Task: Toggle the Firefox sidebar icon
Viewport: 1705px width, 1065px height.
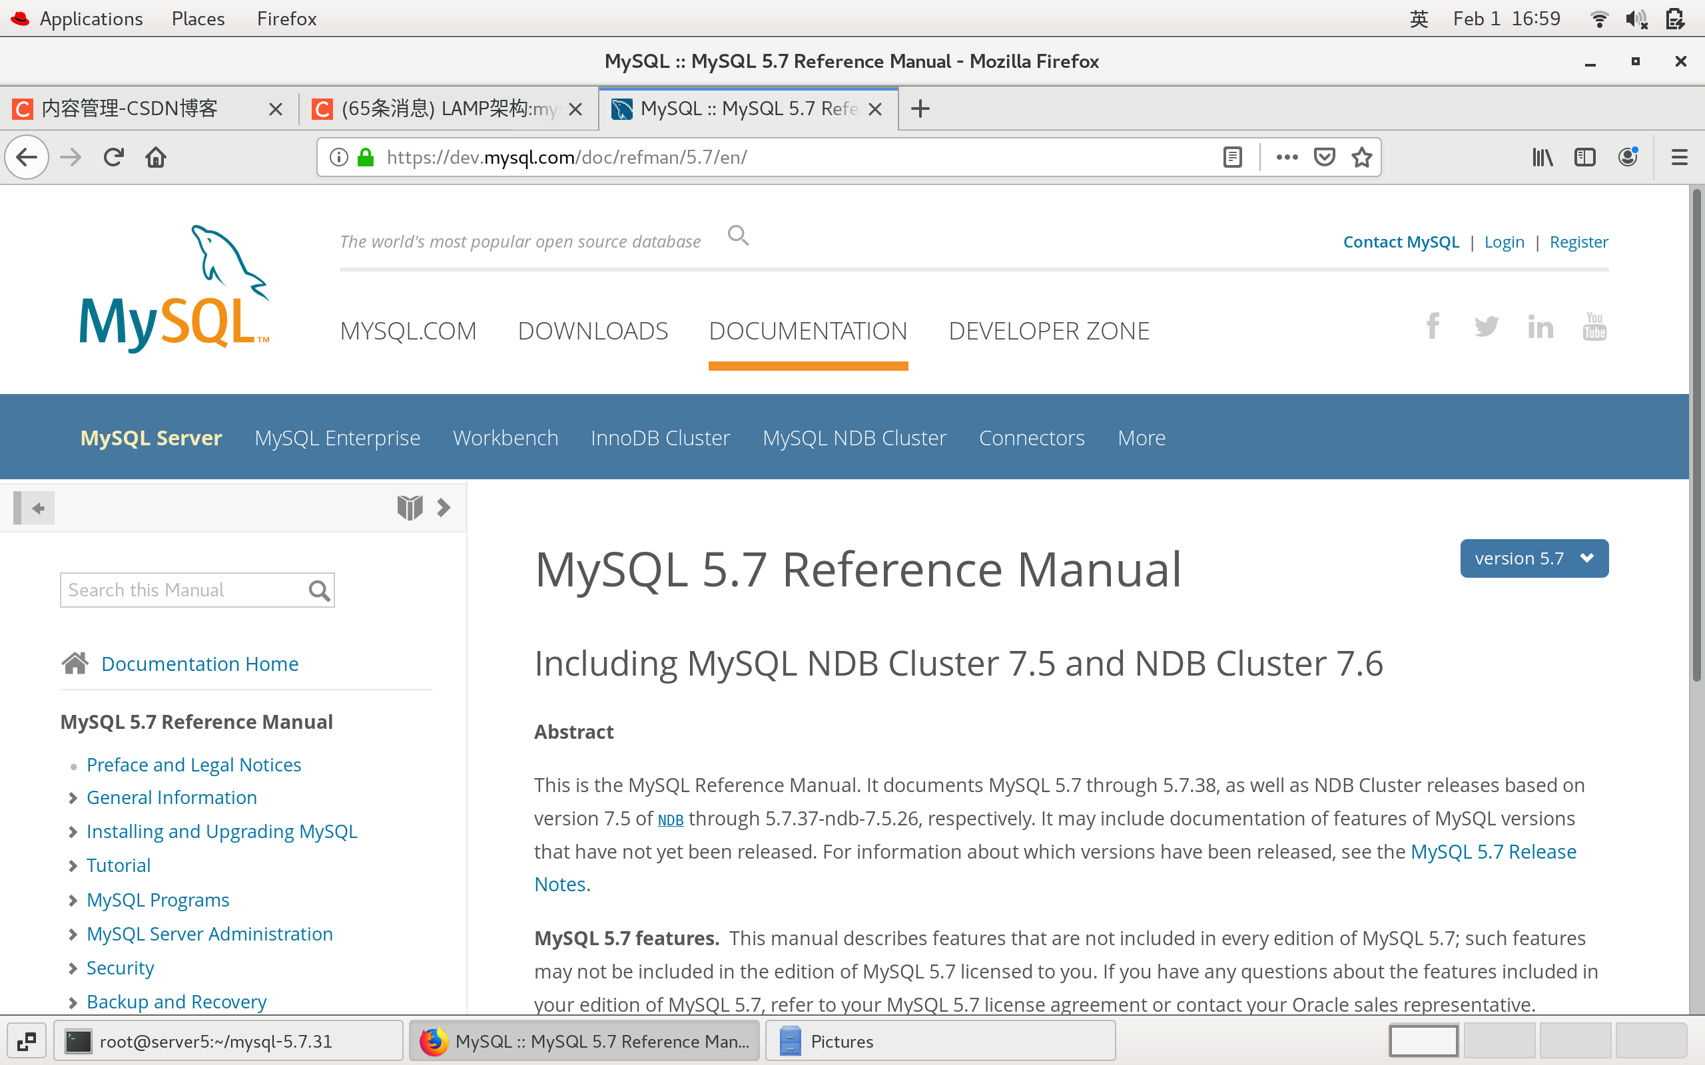Action: pos(1584,157)
